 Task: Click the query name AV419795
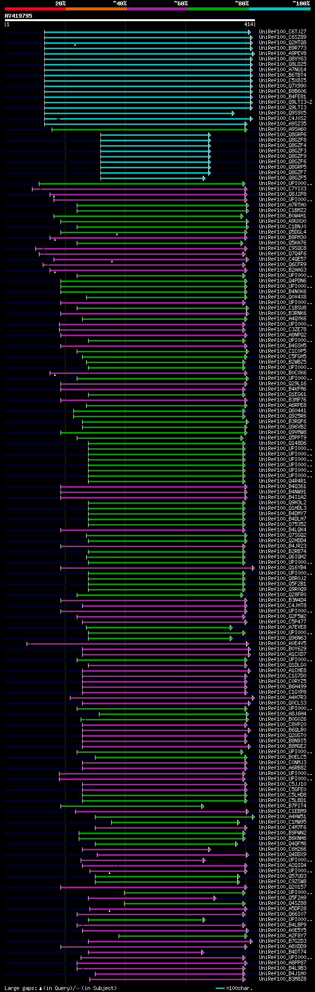click(x=18, y=16)
